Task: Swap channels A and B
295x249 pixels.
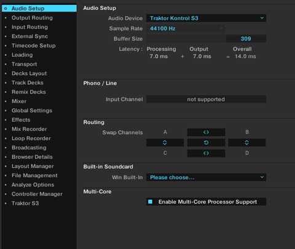Action: [206, 132]
